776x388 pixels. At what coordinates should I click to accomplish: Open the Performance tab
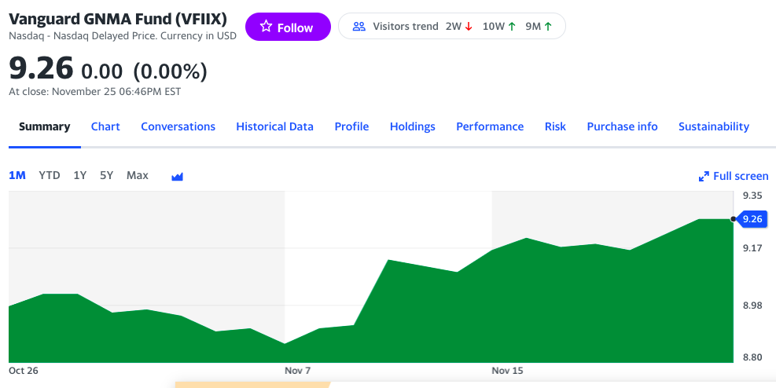pos(490,126)
